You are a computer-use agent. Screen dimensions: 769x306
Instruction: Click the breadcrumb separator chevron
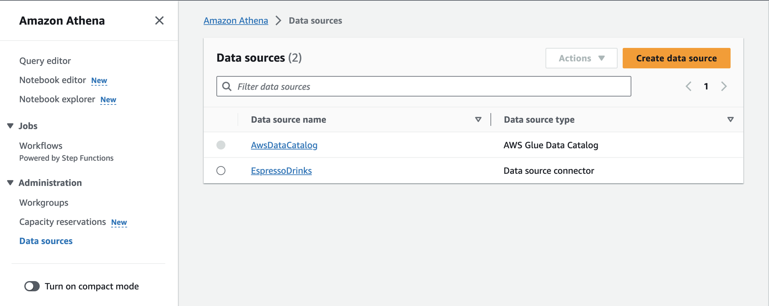(x=278, y=20)
